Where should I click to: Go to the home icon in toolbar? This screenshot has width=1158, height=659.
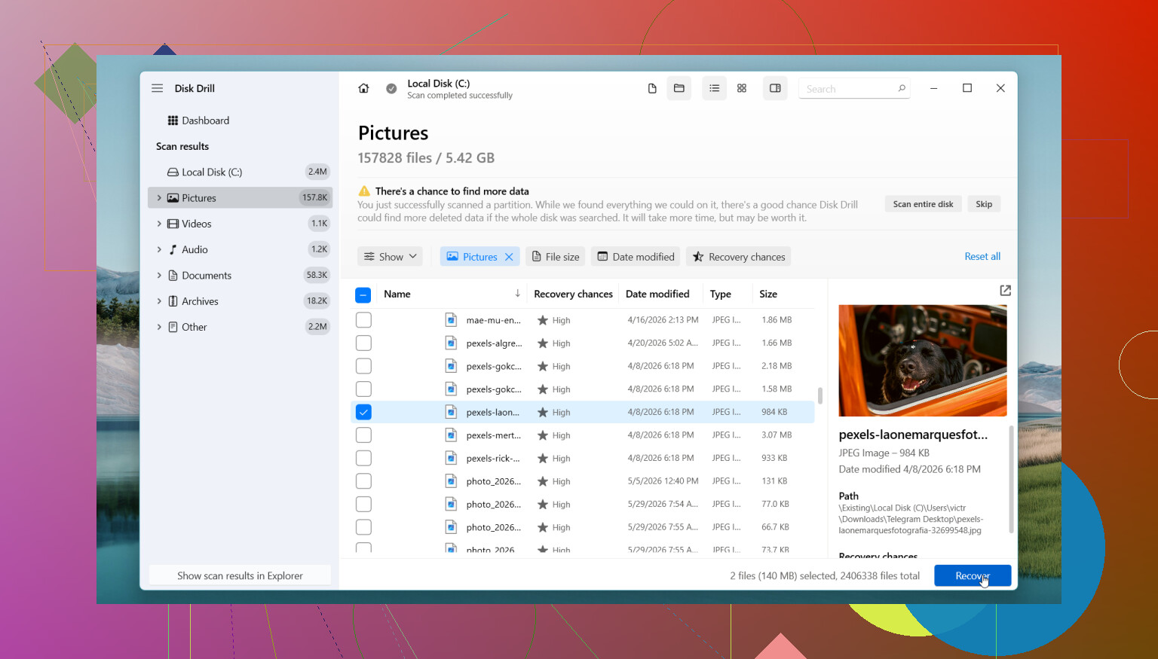pyautogui.click(x=363, y=88)
